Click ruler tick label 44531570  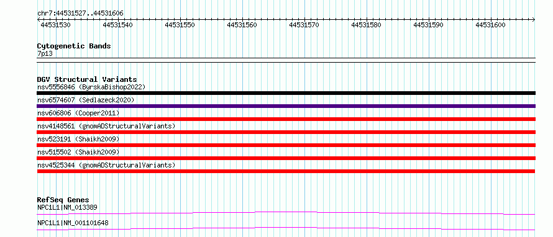click(304, 25)
